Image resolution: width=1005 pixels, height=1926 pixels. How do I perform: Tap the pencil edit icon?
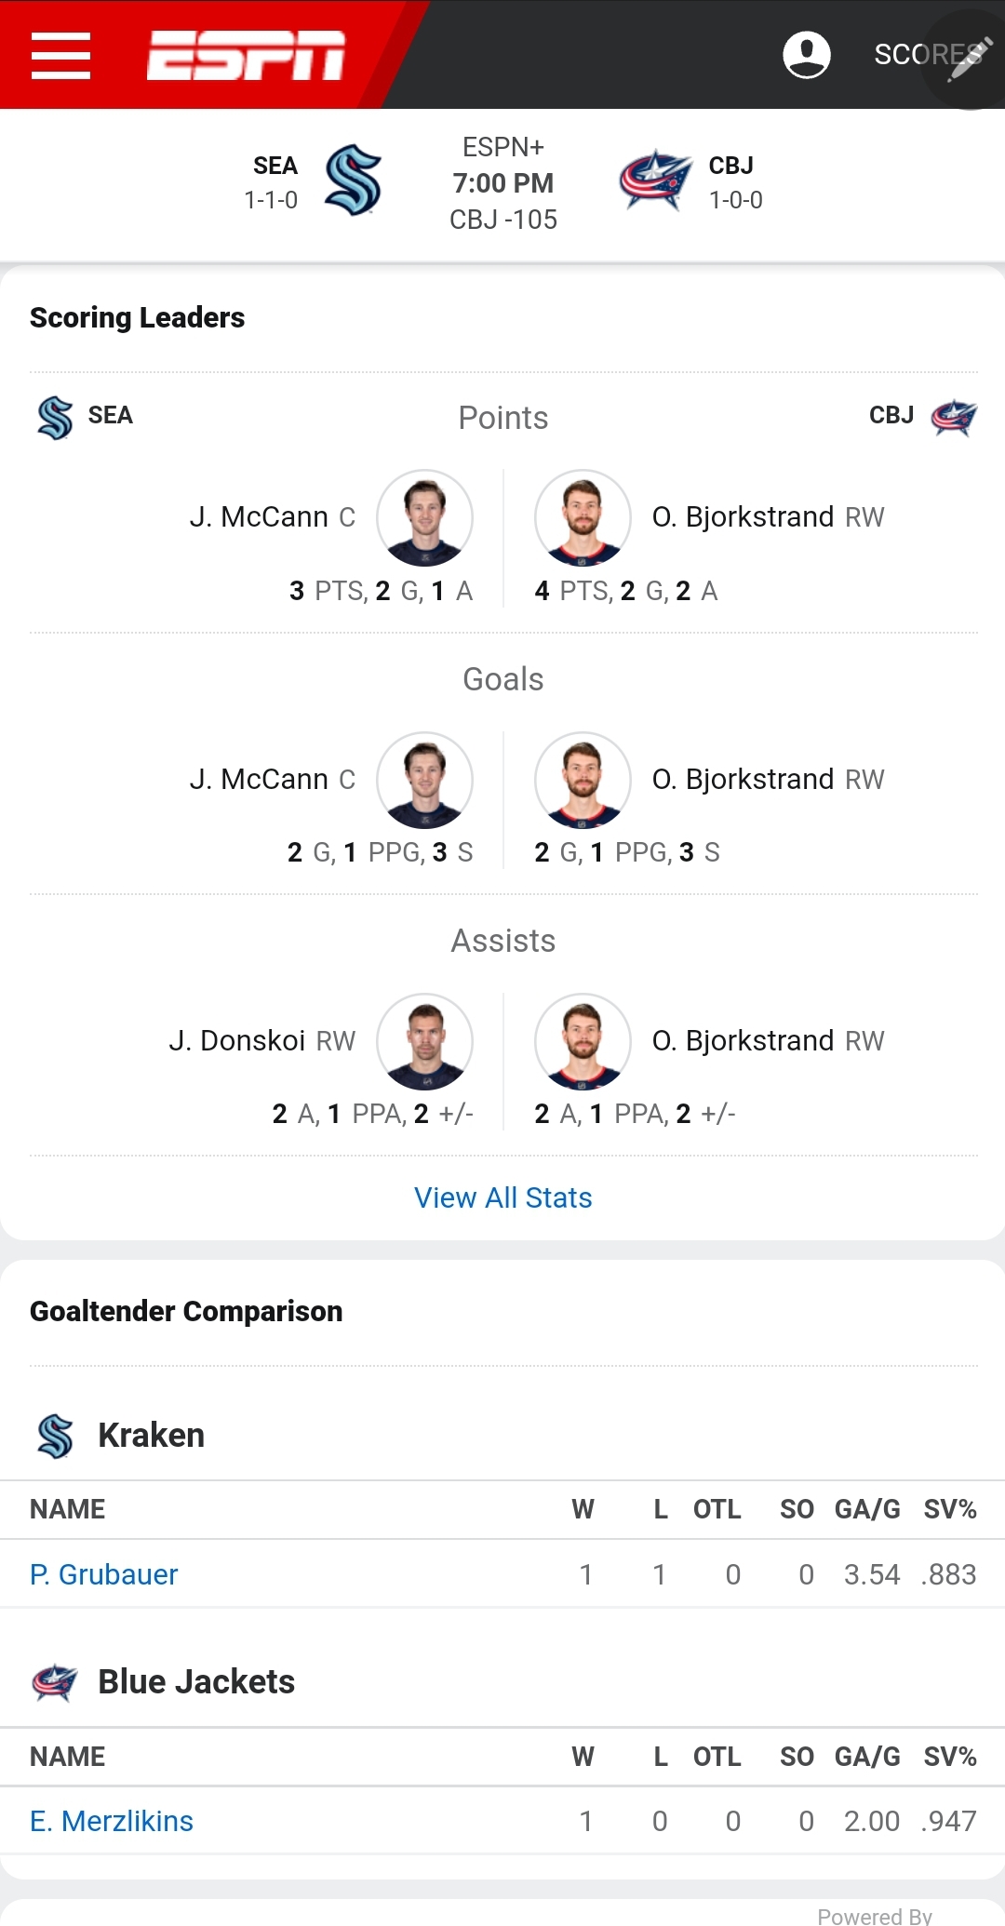[968, 60]
